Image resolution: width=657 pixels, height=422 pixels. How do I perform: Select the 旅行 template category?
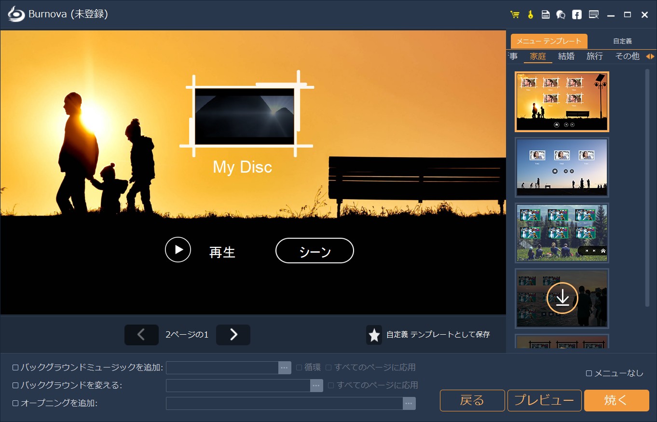(594, 56)
